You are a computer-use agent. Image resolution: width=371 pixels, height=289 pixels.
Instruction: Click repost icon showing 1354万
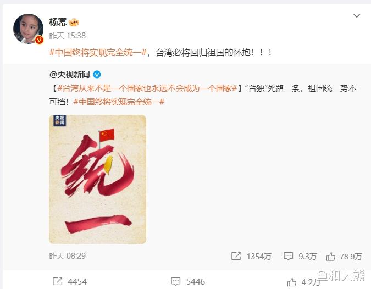(236, 256)
